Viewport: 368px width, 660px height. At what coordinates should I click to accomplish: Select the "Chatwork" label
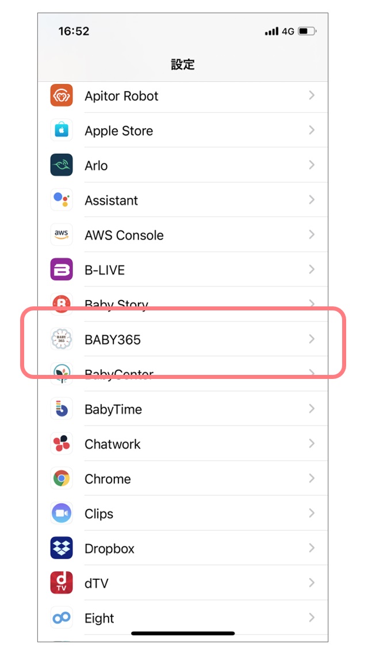click(113, 445)
